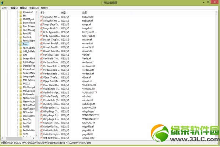220x147 pixels.
Task: Click the Verdana (TrueType) value icon
Action: pyautogui.click(x=42, y=62)
